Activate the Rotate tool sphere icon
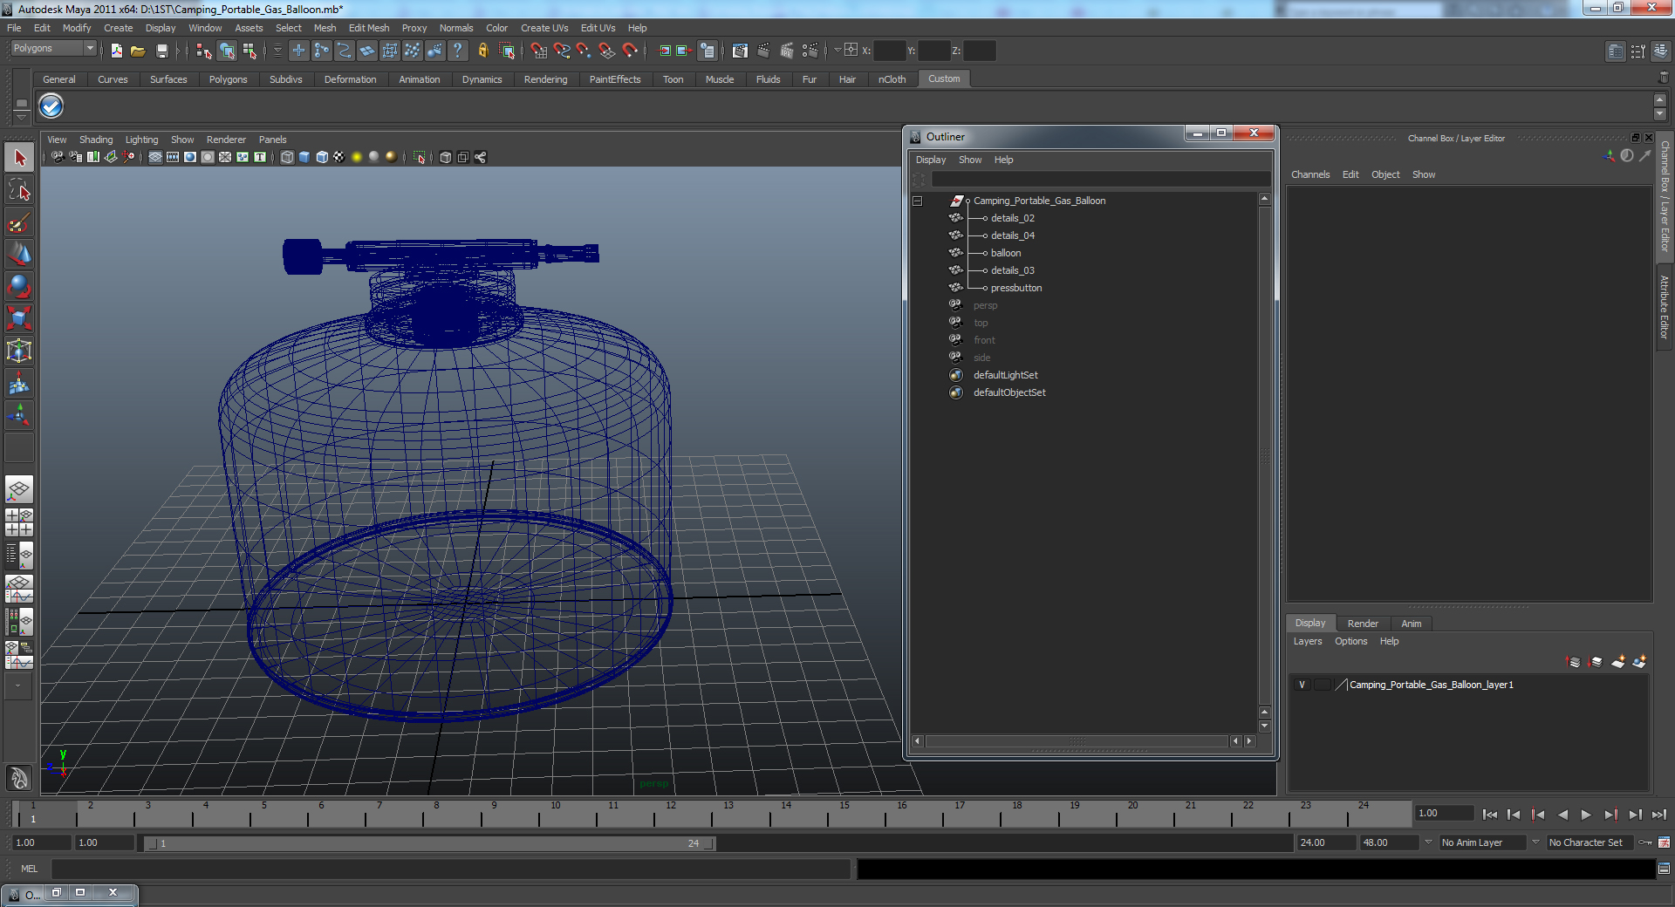The height and width of the screenshot is (907, 1675). (x=19, y=287)
